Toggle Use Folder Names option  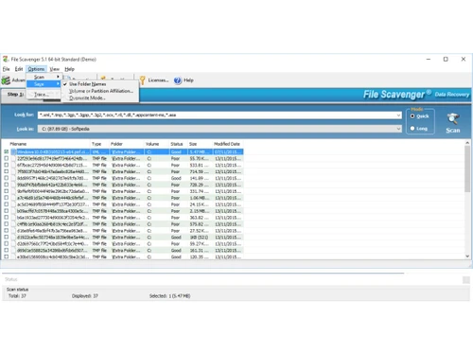(x=100, y=84)
